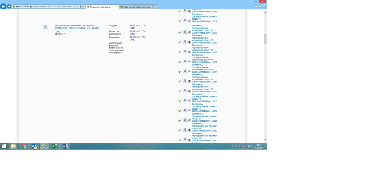
Task: Click signature seal icon for document 110060
Action: [185, 42]
